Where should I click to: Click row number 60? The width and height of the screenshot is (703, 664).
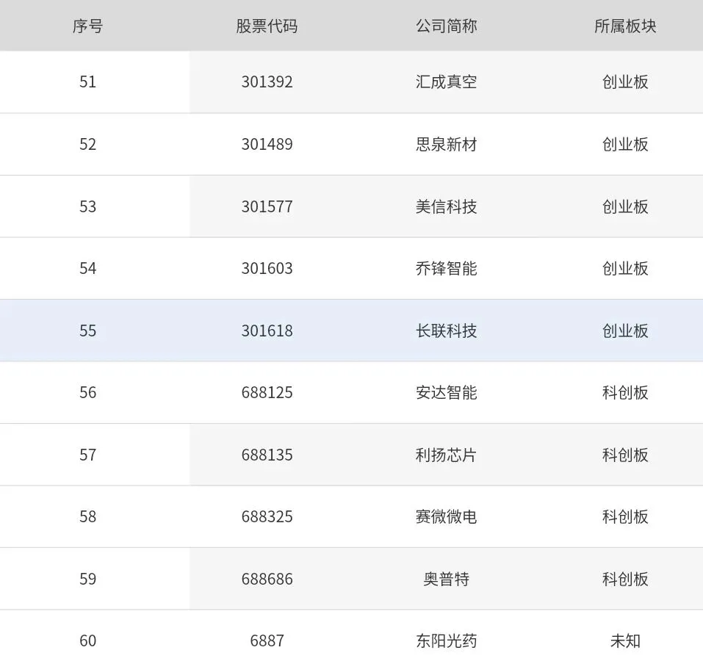point(88,640)
